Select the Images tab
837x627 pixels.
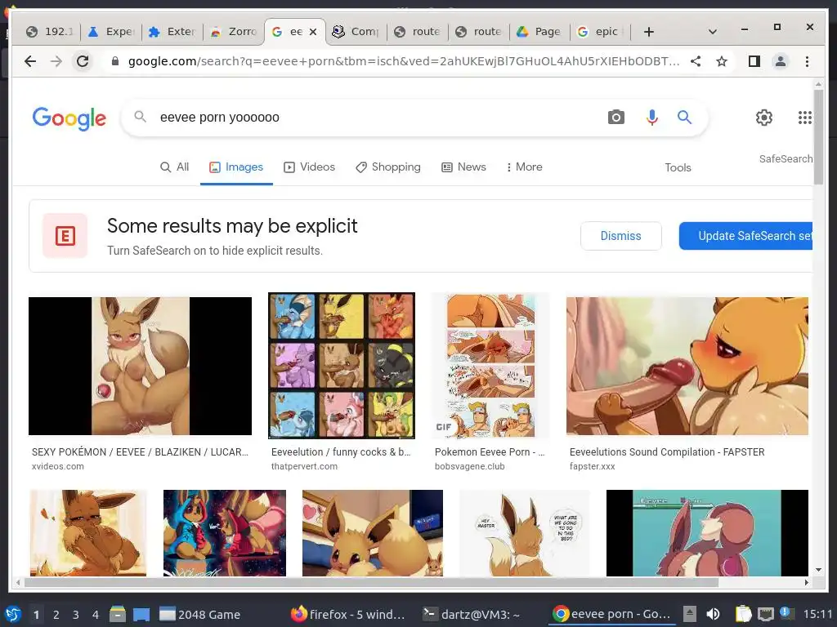[x=236, y=167]
